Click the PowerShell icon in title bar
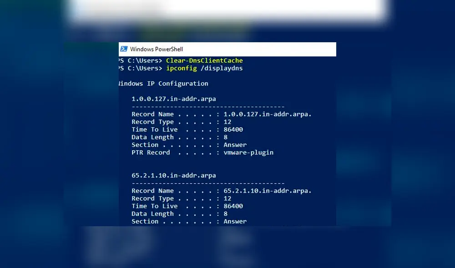 click(x=124, y=49)
